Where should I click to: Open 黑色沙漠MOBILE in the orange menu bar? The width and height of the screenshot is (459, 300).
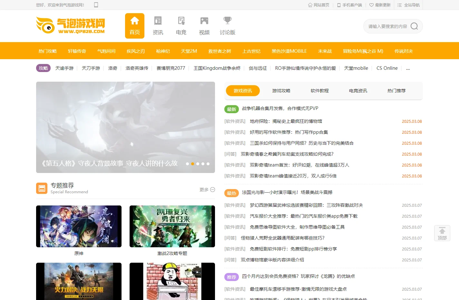coord(289,51)
